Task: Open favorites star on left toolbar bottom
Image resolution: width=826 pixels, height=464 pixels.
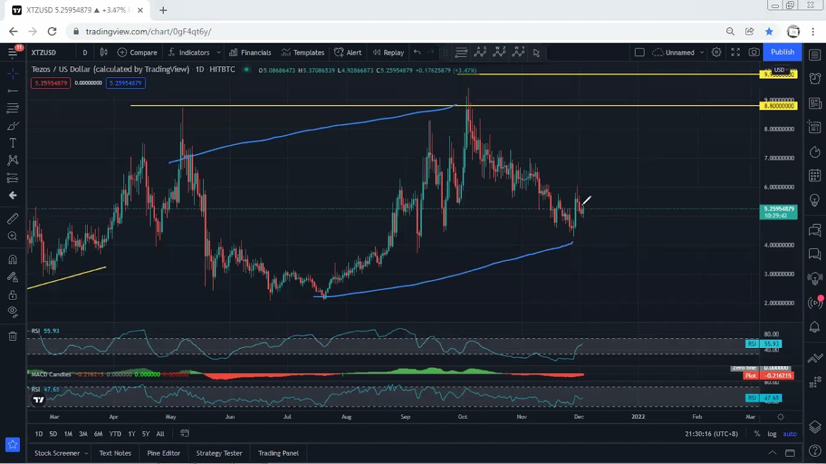Action: click(12, 445)
